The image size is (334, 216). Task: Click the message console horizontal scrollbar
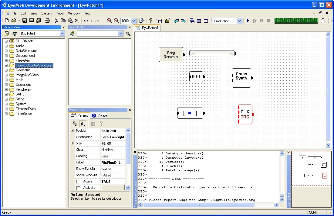199,205
